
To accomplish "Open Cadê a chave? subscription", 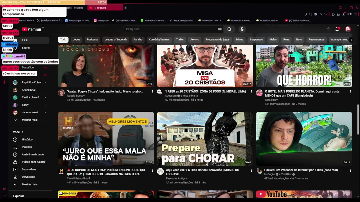I will [x=30, y=97].
